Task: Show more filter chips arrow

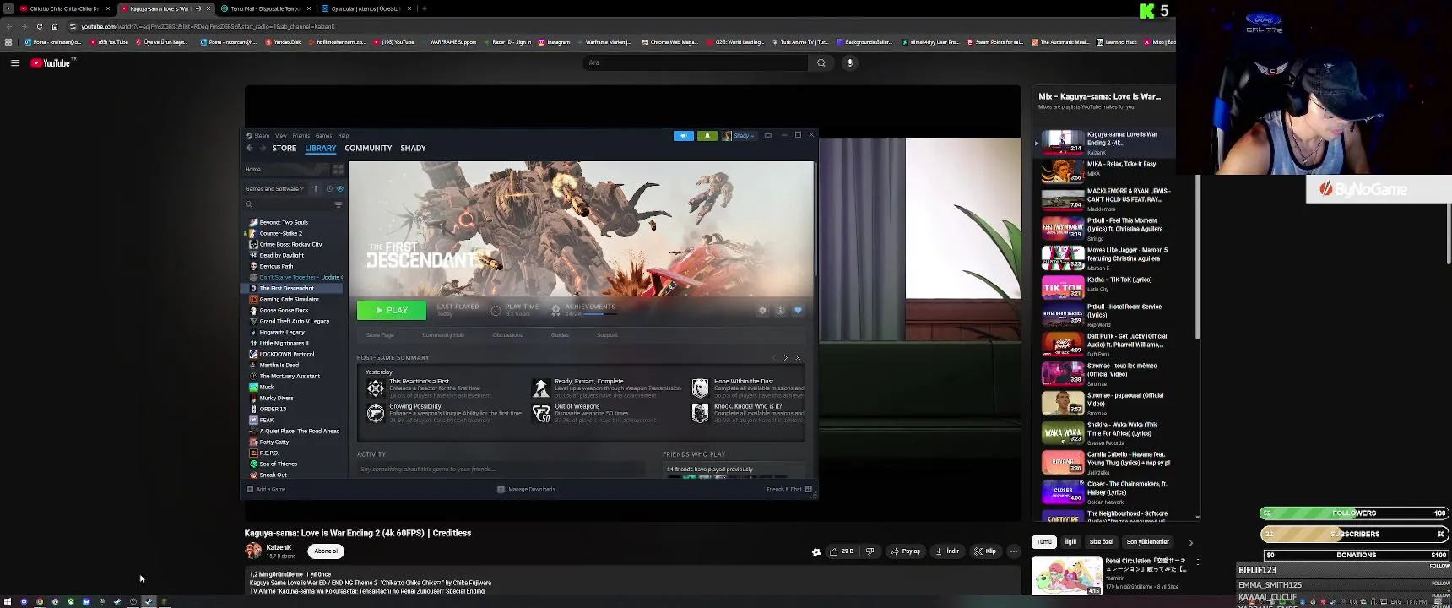Action: [x=1191, y=542]
